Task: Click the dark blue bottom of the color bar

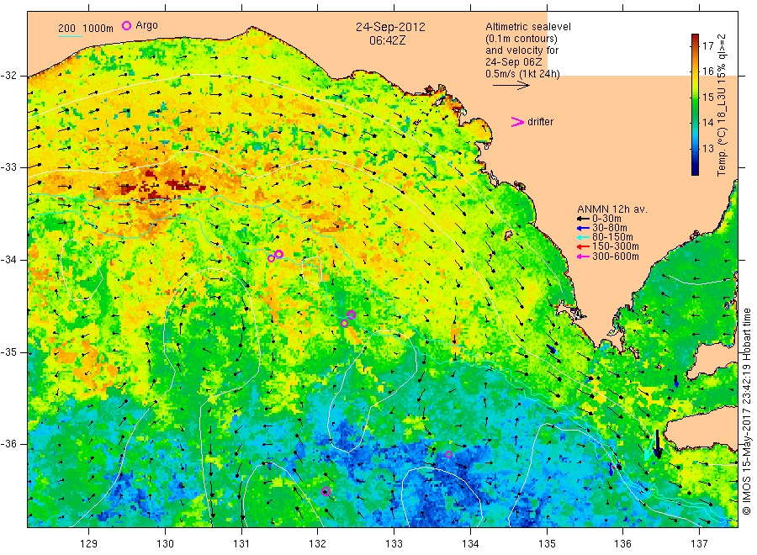Action: click(695, 170)
